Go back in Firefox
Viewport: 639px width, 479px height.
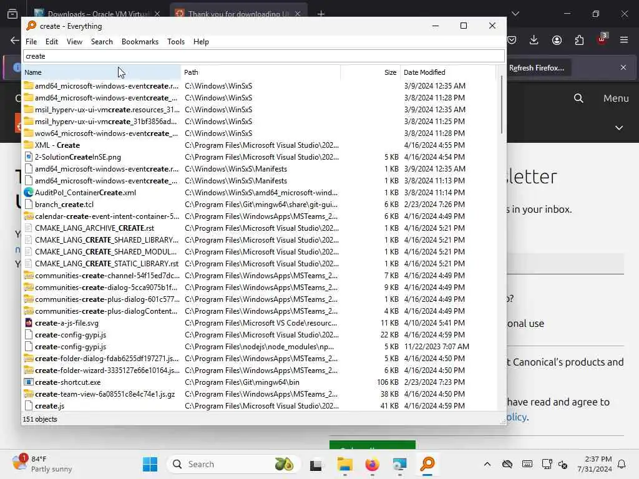[15, 40]
